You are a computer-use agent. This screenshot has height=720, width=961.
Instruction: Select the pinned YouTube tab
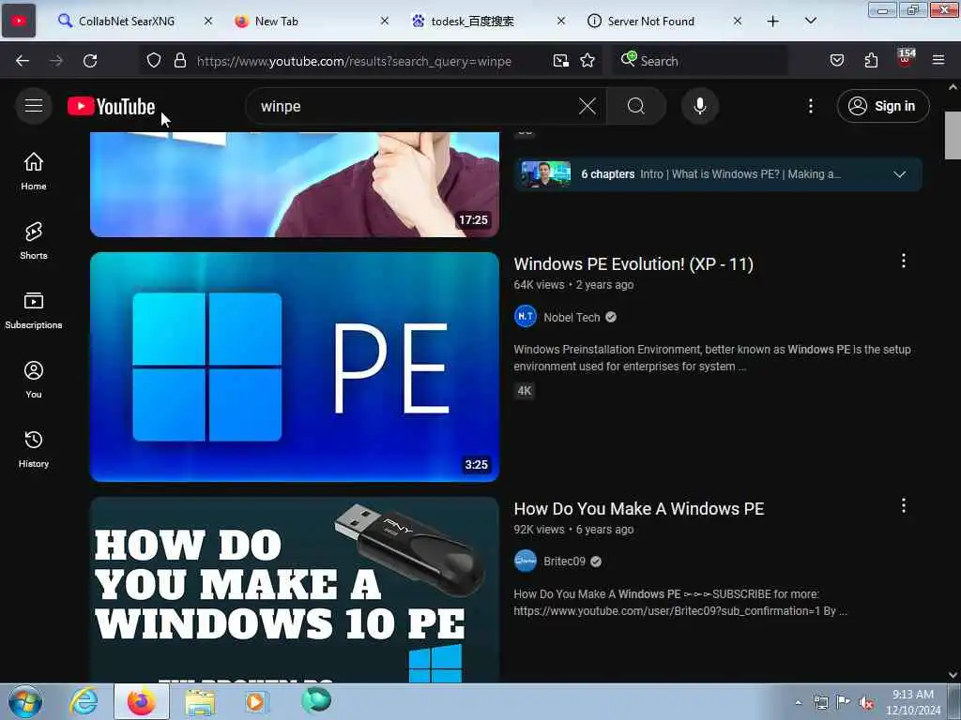pos(19,21)
